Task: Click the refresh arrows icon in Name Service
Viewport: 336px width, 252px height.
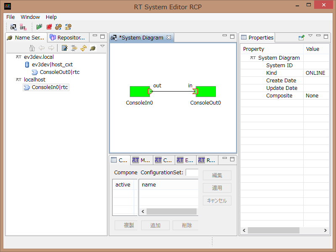Action: [84, 48]
